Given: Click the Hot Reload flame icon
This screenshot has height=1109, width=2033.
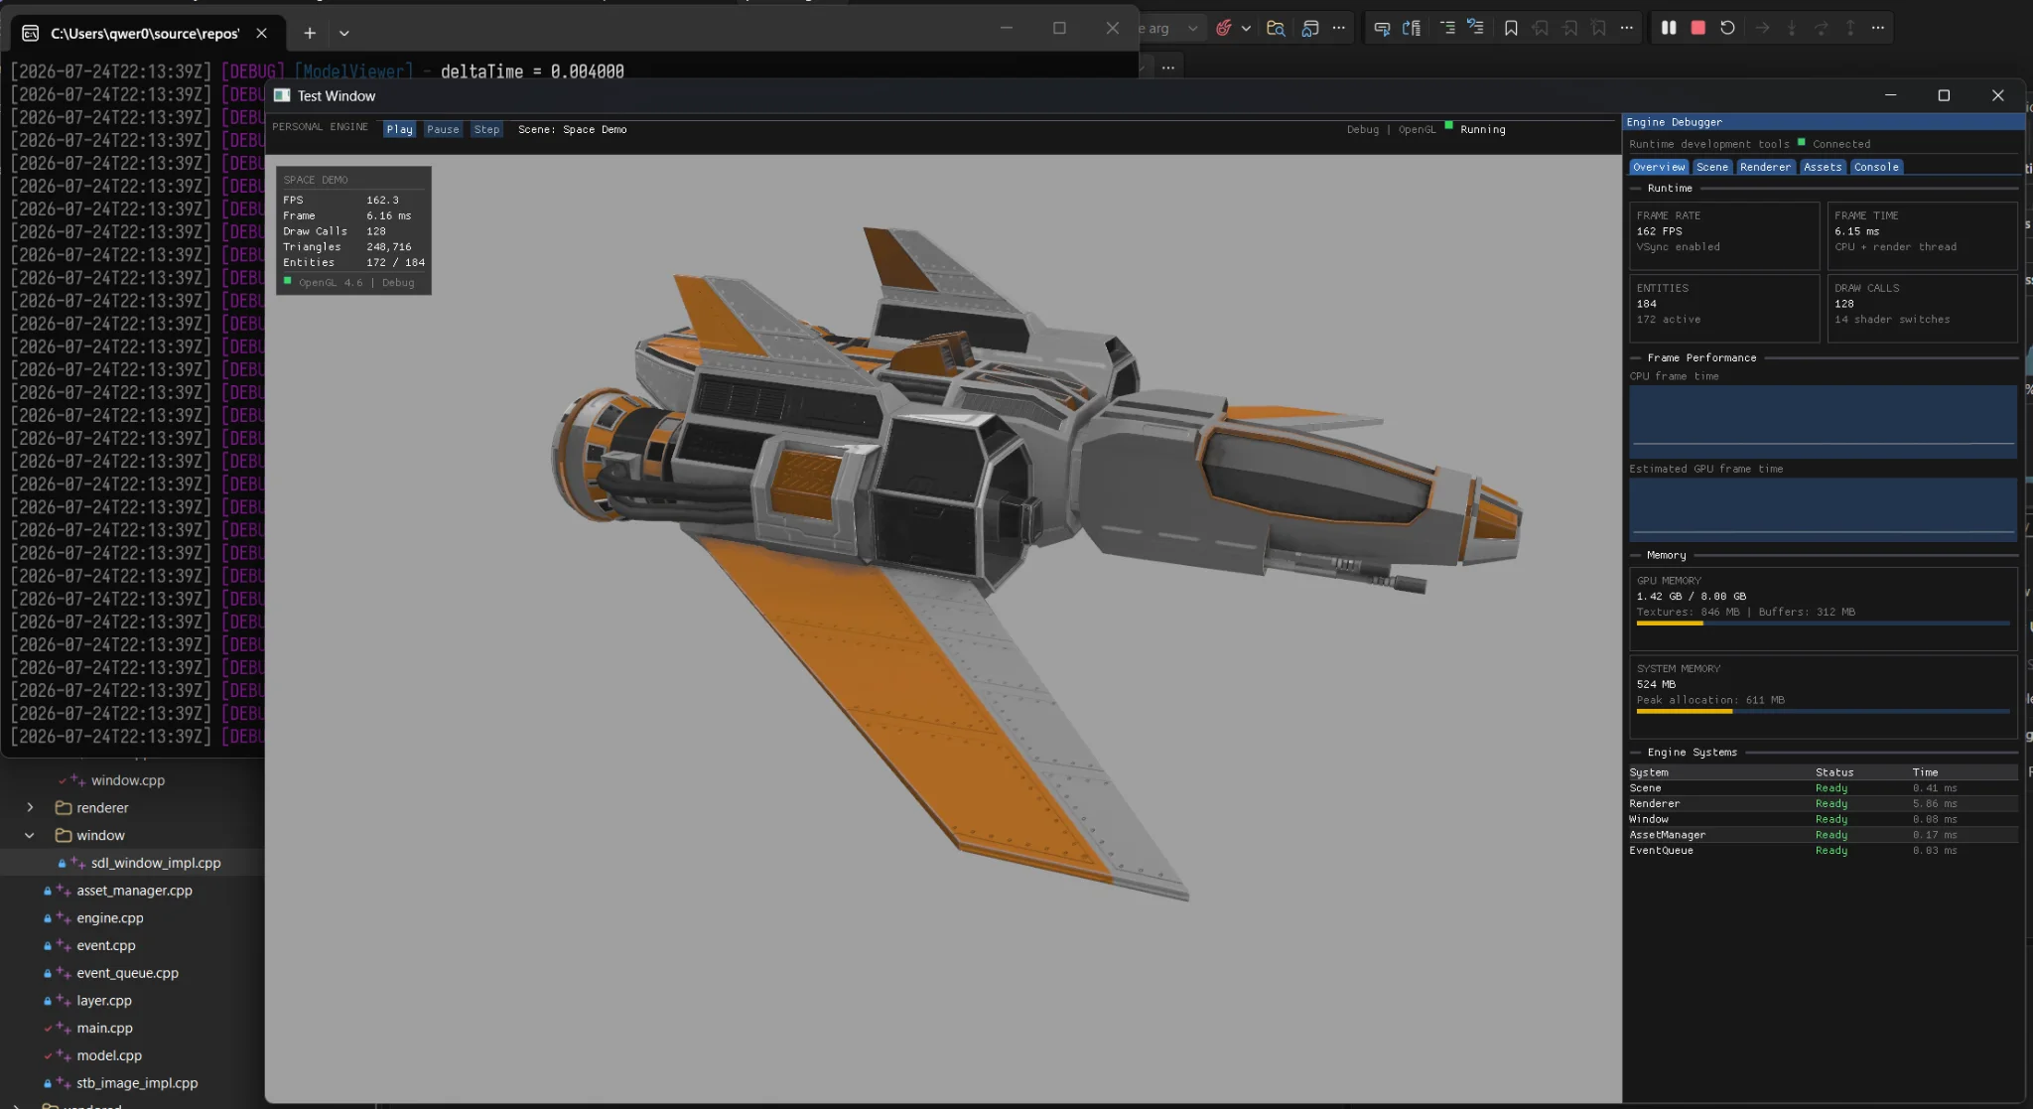Looking at the screenshot, I should tap(1224, 28).
